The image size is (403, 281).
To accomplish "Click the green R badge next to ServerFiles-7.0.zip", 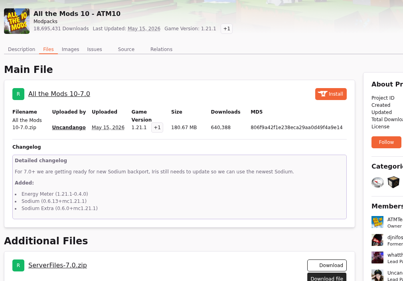I will point(18,265).
